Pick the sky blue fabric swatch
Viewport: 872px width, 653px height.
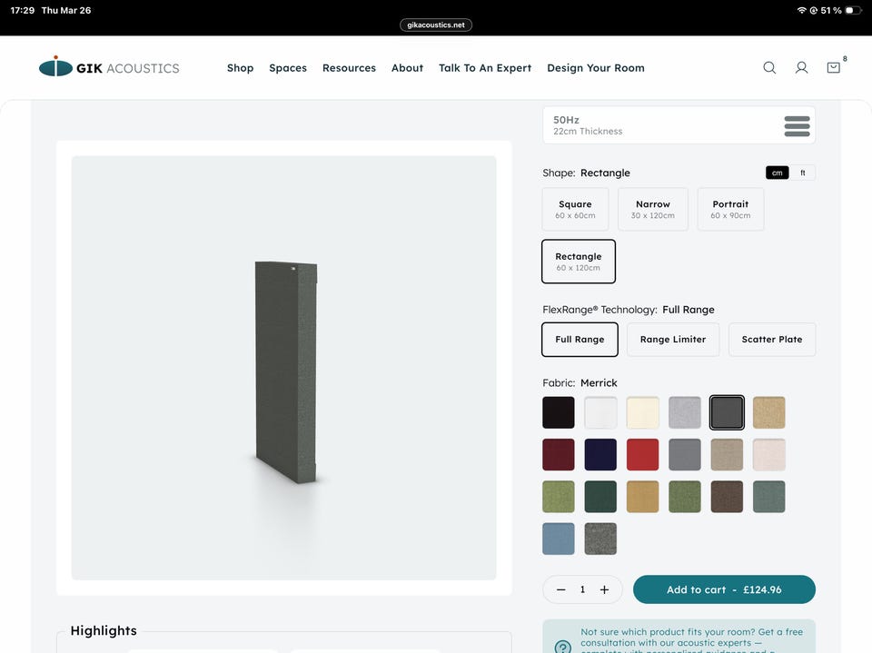click(559, 539)
